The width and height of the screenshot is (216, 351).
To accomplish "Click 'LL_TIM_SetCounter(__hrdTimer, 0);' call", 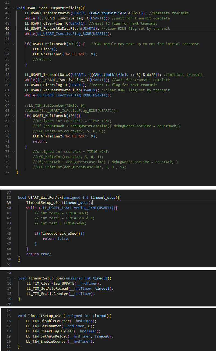I will (x=60, y=326).
